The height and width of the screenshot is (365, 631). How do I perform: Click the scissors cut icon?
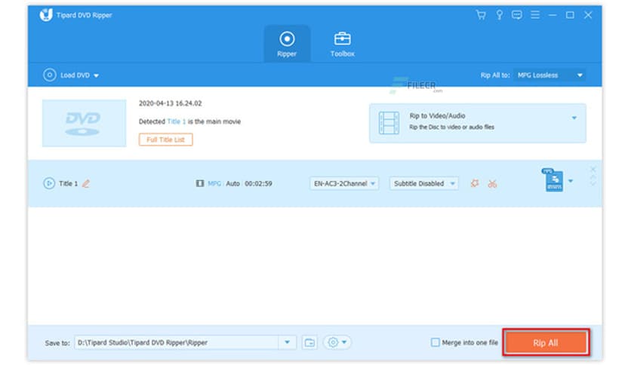[492, 183]
